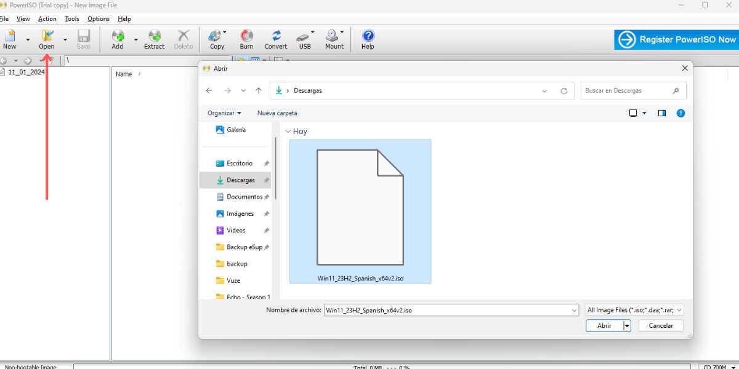
Task: Open the Action menu
Action: pos(47,19)
